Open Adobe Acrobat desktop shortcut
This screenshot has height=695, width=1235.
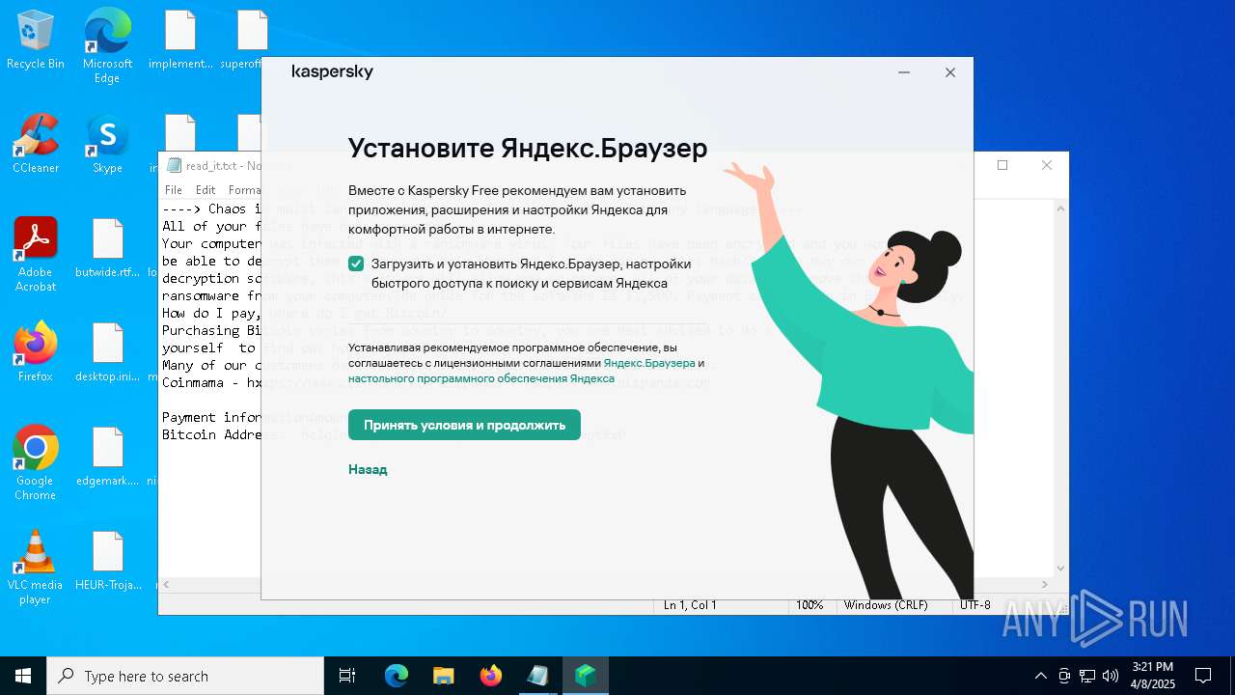[36, 255]
